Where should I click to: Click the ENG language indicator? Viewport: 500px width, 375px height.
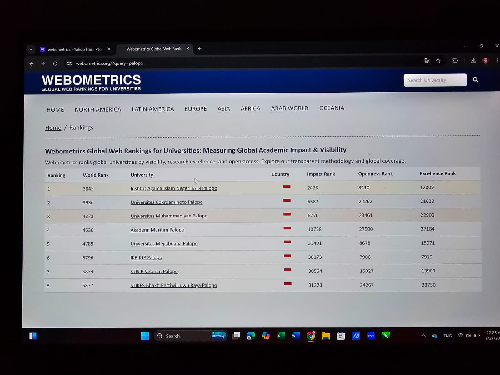[x=447, y=336]
